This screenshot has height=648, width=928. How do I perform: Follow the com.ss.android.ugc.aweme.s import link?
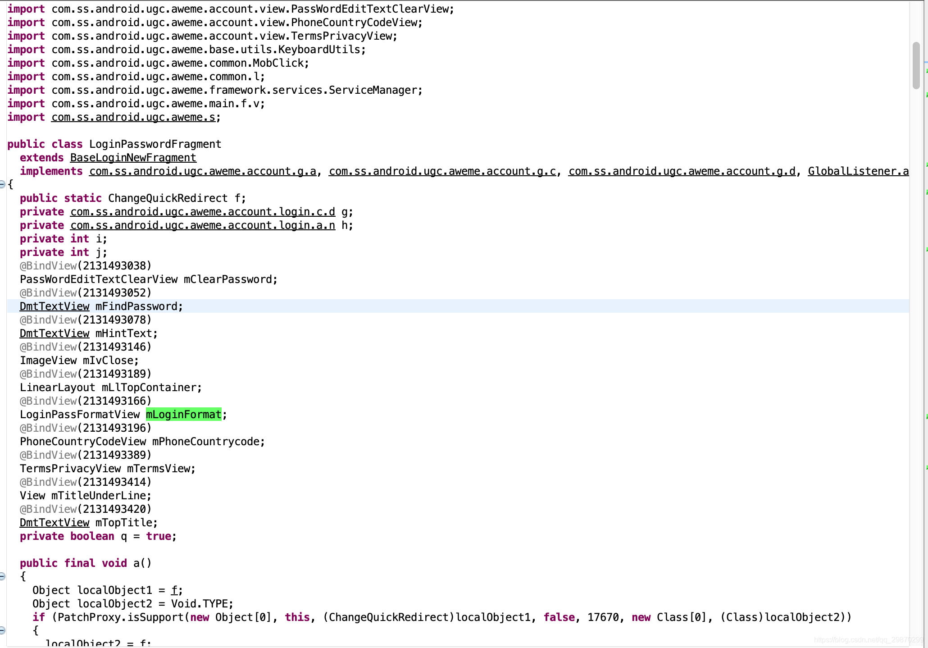pyautogui.click(x=133, y=117)
